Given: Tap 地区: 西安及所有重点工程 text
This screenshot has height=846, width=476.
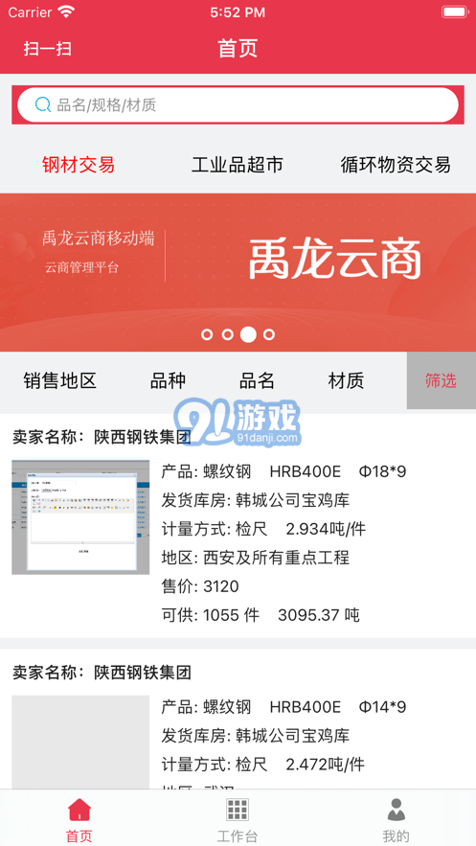Looking at the screenshot, I should pos(256,558).
